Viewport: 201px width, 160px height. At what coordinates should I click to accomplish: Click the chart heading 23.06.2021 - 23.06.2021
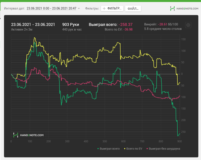point(33,25)
